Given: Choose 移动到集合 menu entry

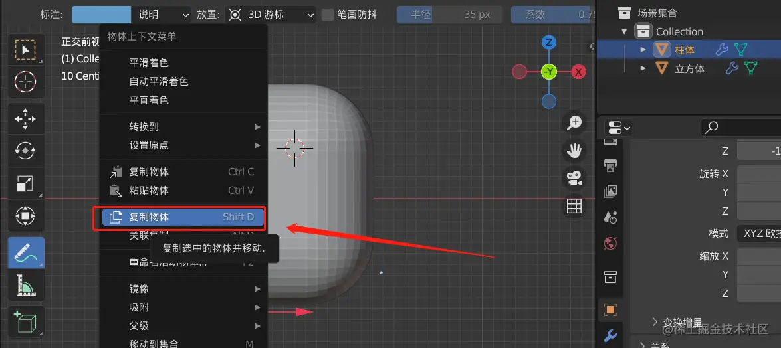Looking at the screenshot, I should [183, 343].
